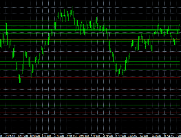Select the lowest dark red horizontal line
This screenshot has width=181, height=138.
click(x=90, y=117)
